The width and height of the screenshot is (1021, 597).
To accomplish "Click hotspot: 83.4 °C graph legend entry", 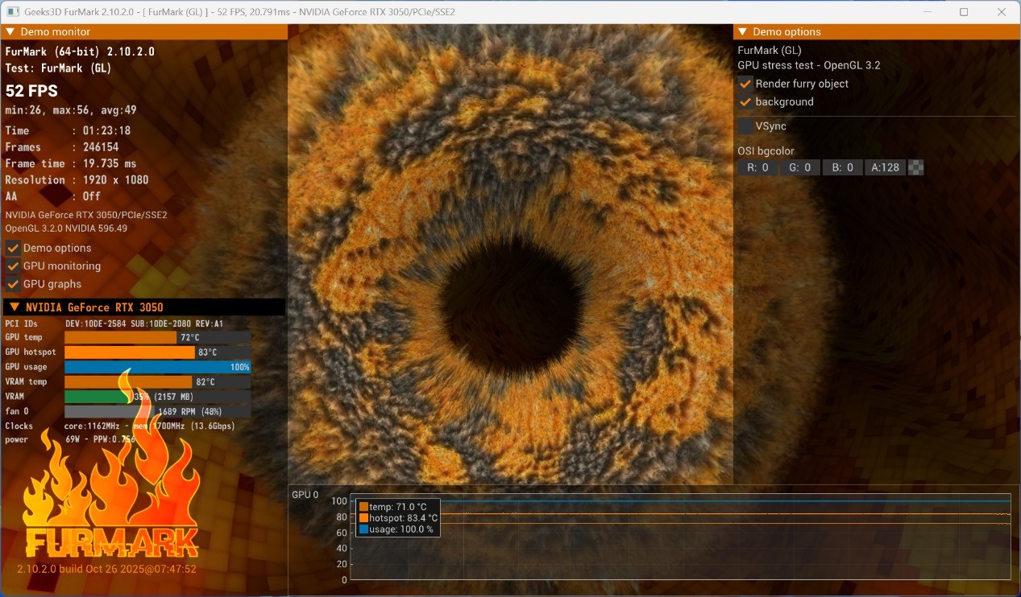I will (x=398, y=518).
